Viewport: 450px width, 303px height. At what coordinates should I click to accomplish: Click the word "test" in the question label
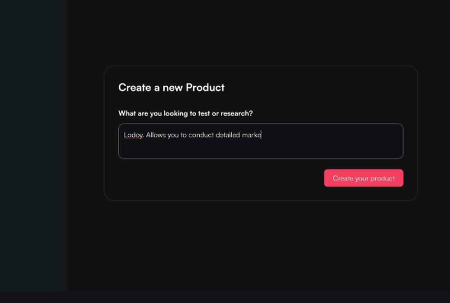coord(204,113)
